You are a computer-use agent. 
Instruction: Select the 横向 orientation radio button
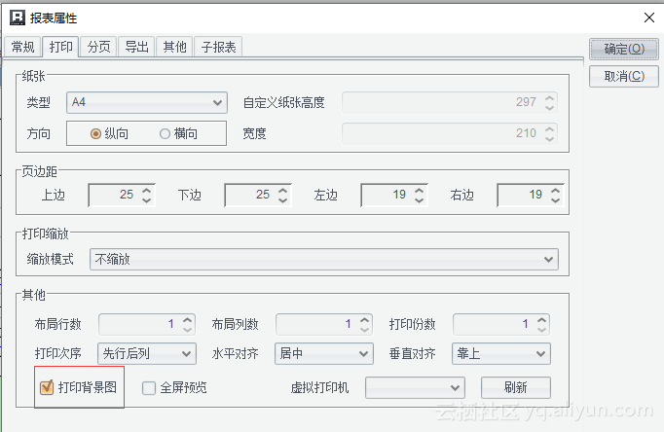click(165, 133)
